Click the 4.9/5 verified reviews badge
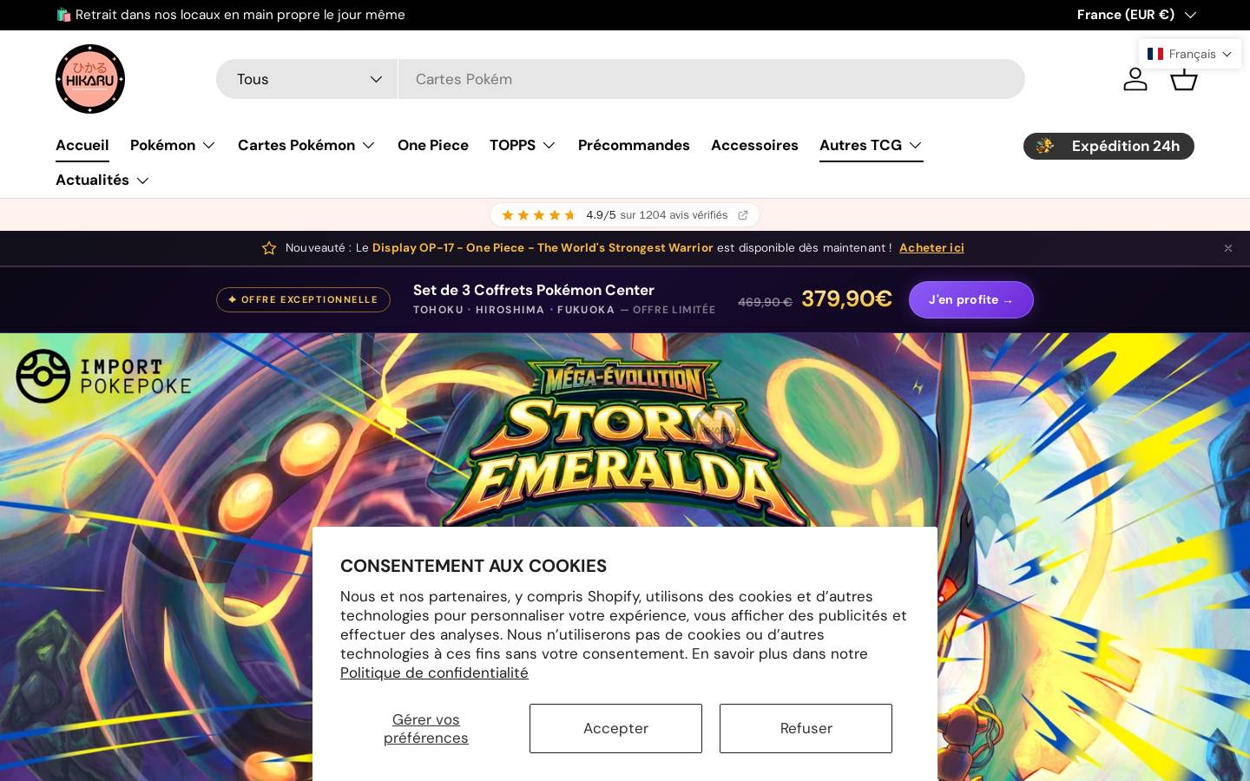The width and height of the screenshot is (1250, 781). (x=625, y=215)
